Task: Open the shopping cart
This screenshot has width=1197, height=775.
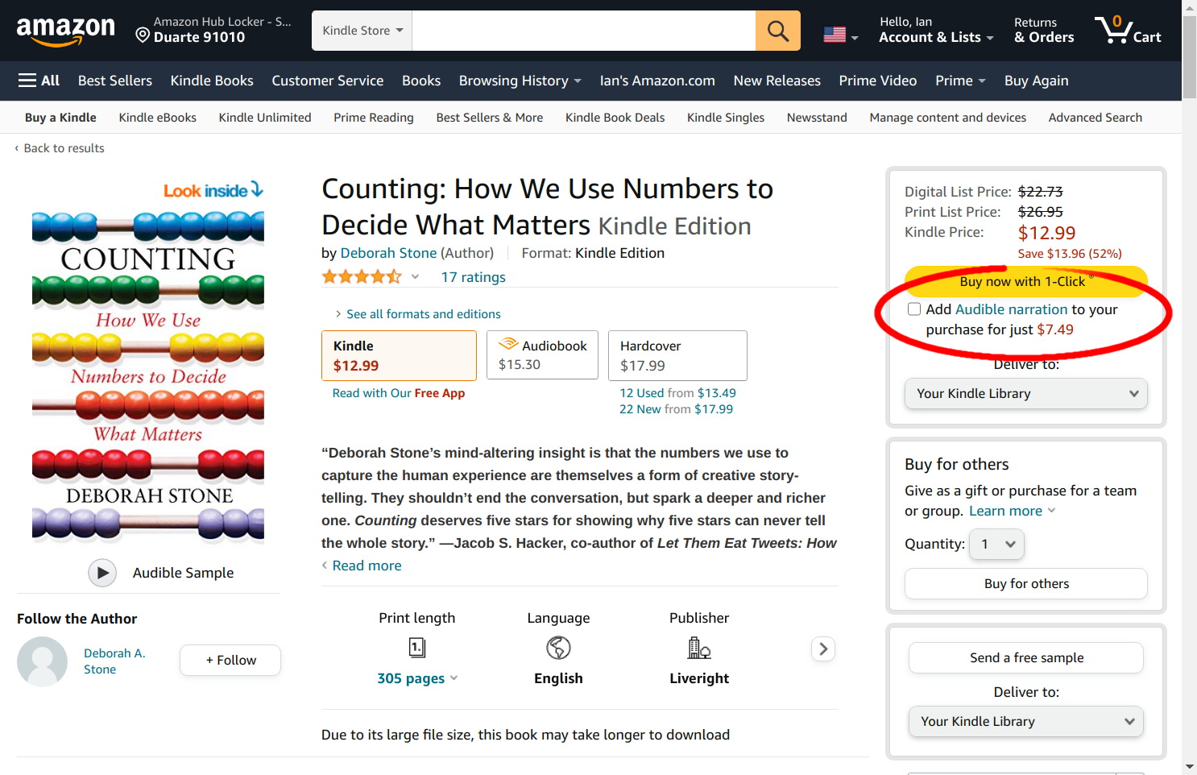Action: pyautogui.click(x=1128, y=31)
